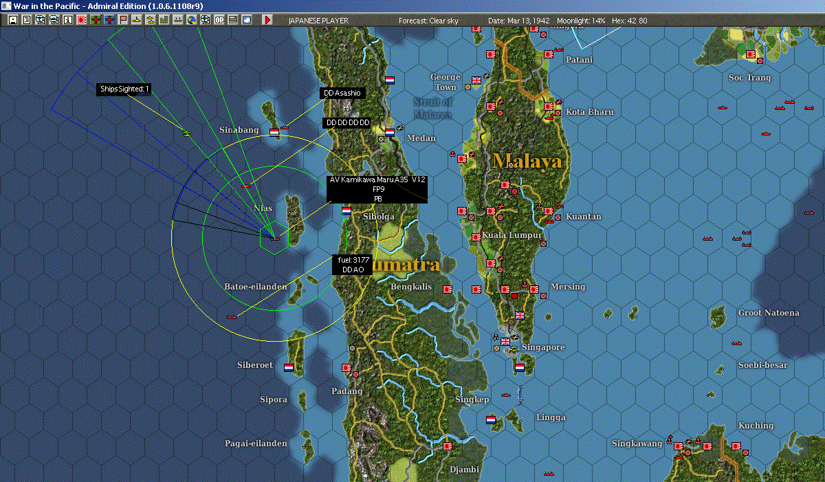This screenshot has height=482, width=825.
Task: Select the selected task force at Nias
Action: click(274, 238)
